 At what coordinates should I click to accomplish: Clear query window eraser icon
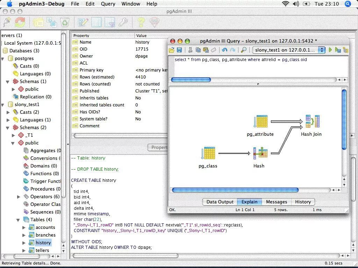click(x=213, y=50)
